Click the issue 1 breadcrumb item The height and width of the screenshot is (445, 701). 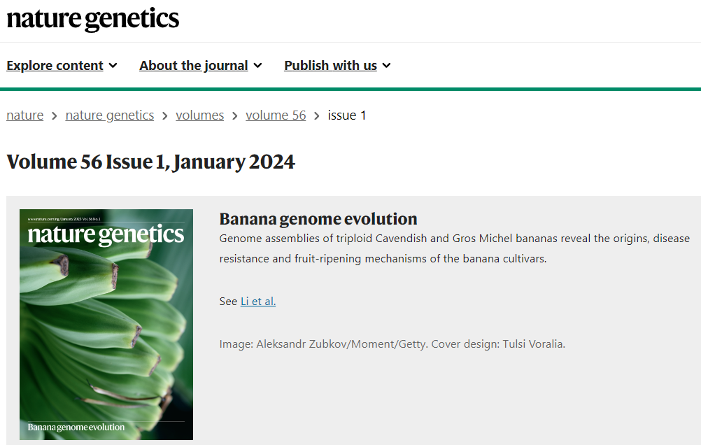pos(347,115)
